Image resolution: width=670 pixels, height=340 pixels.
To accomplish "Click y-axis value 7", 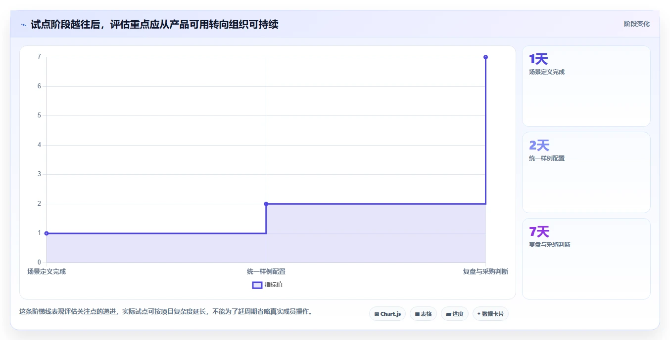I will 39,57.
